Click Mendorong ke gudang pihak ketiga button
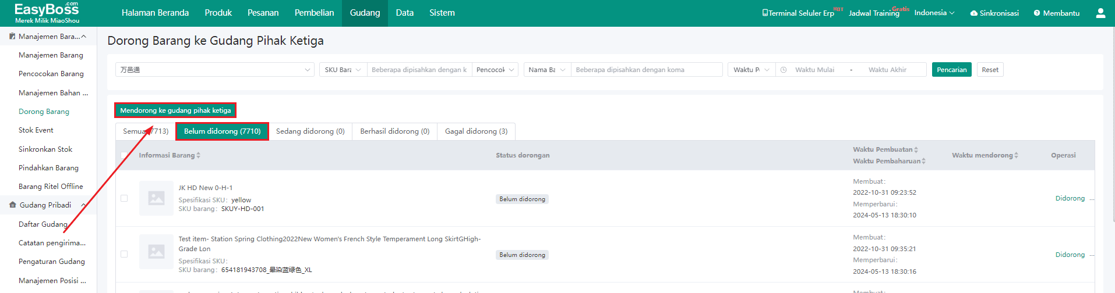The image size is (1115, 293). point(175,110)
